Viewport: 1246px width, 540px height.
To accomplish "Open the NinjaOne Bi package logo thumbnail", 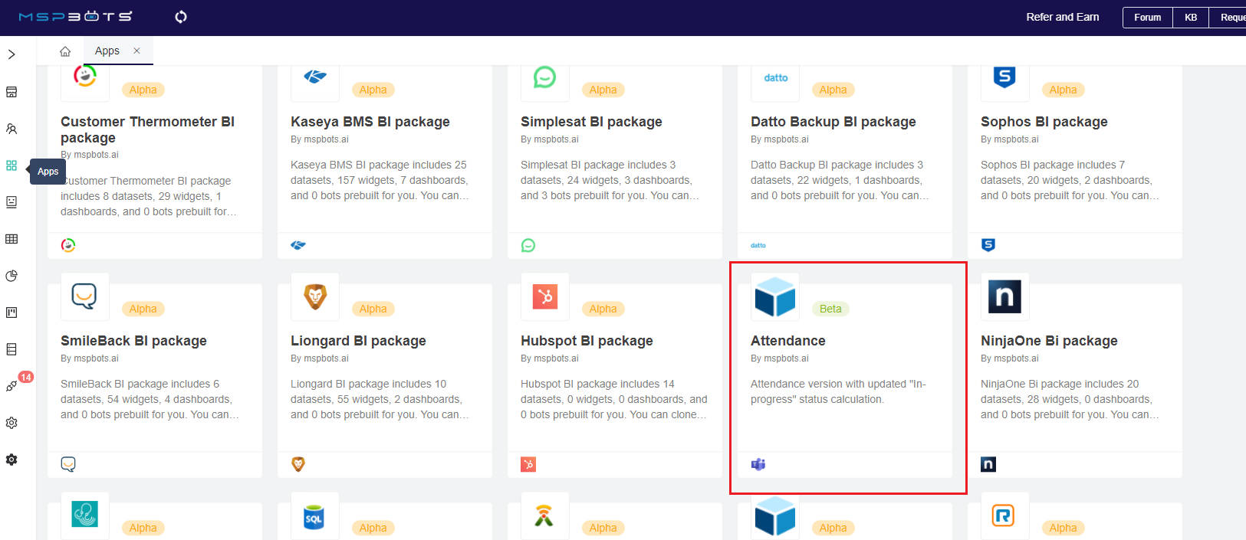I will coord(1004,296).
